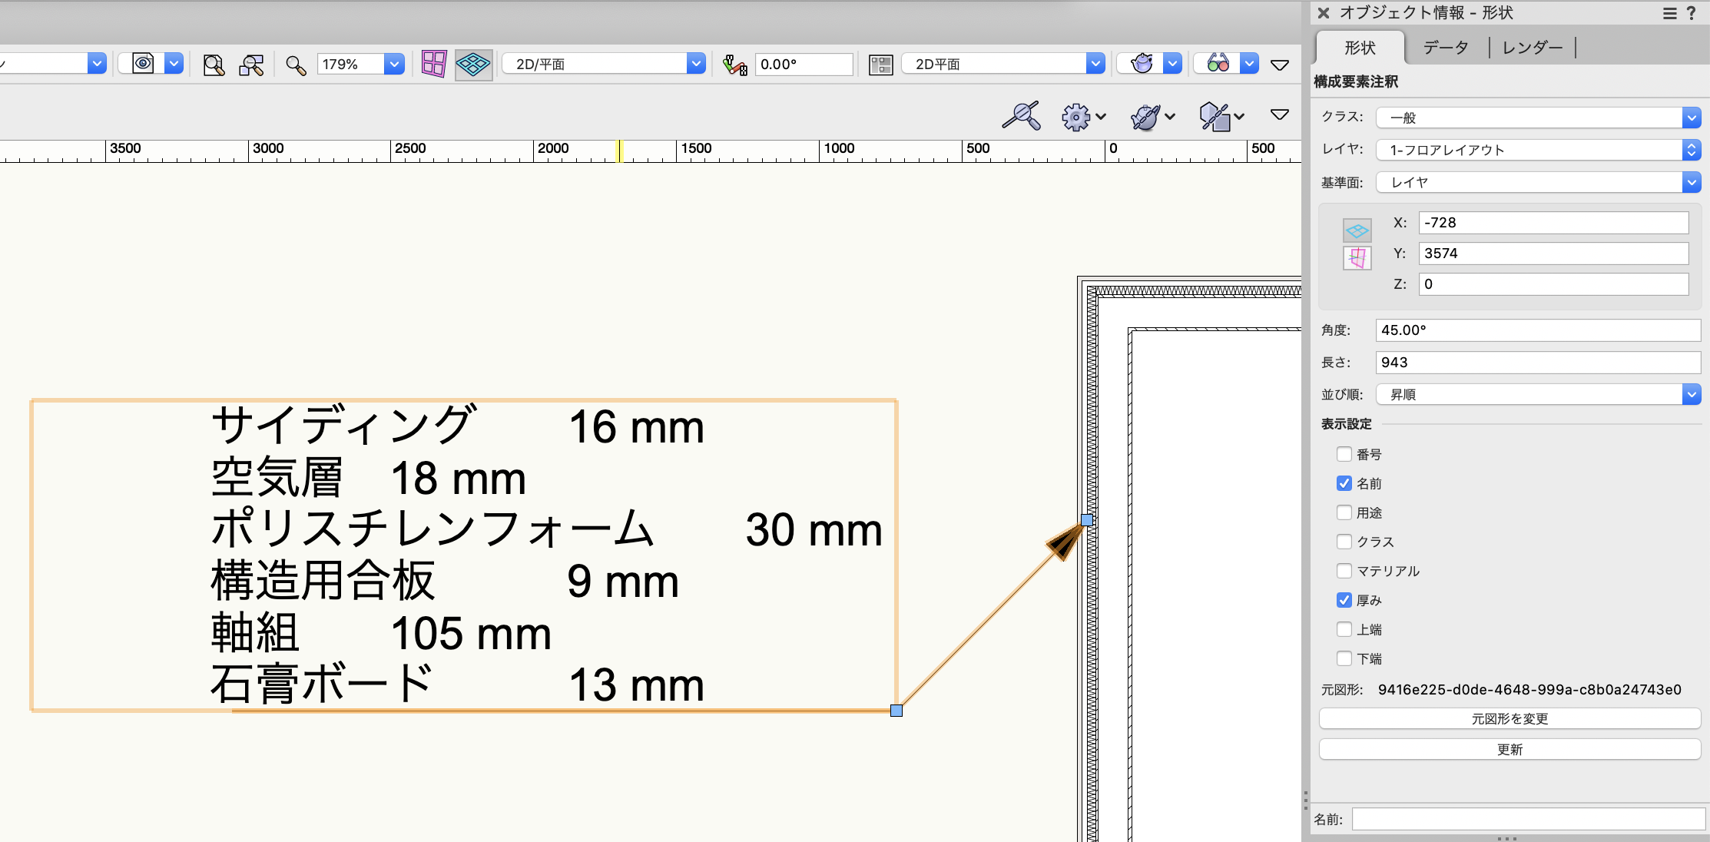The image size is (1710, 842).
Task: Click the Y field with 3574
Action: [1553, 254]
